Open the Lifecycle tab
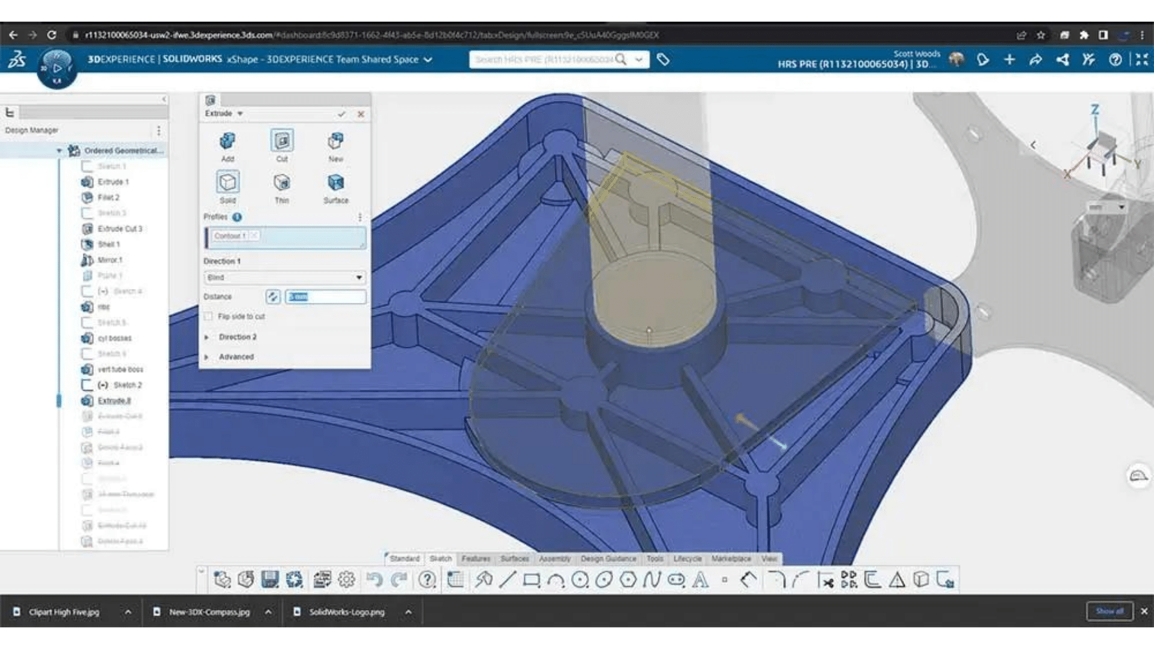The image size is (1154, 649). (688, 559)
